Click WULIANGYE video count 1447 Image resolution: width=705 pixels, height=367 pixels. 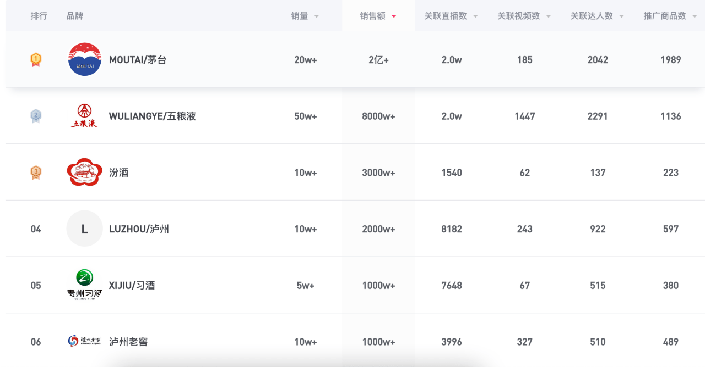click(x=525, y=116)
